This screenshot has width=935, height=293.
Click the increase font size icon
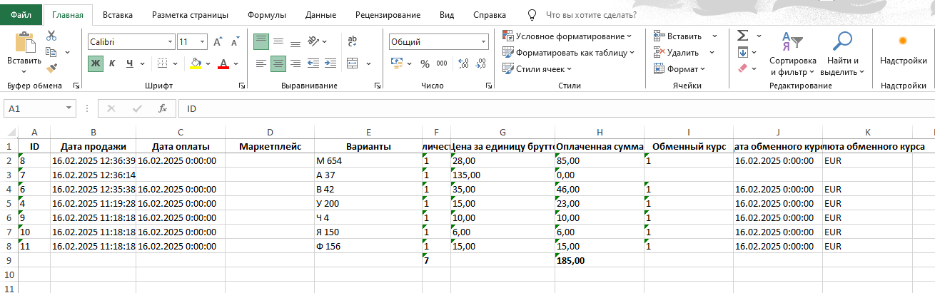(x=218, y=42)
